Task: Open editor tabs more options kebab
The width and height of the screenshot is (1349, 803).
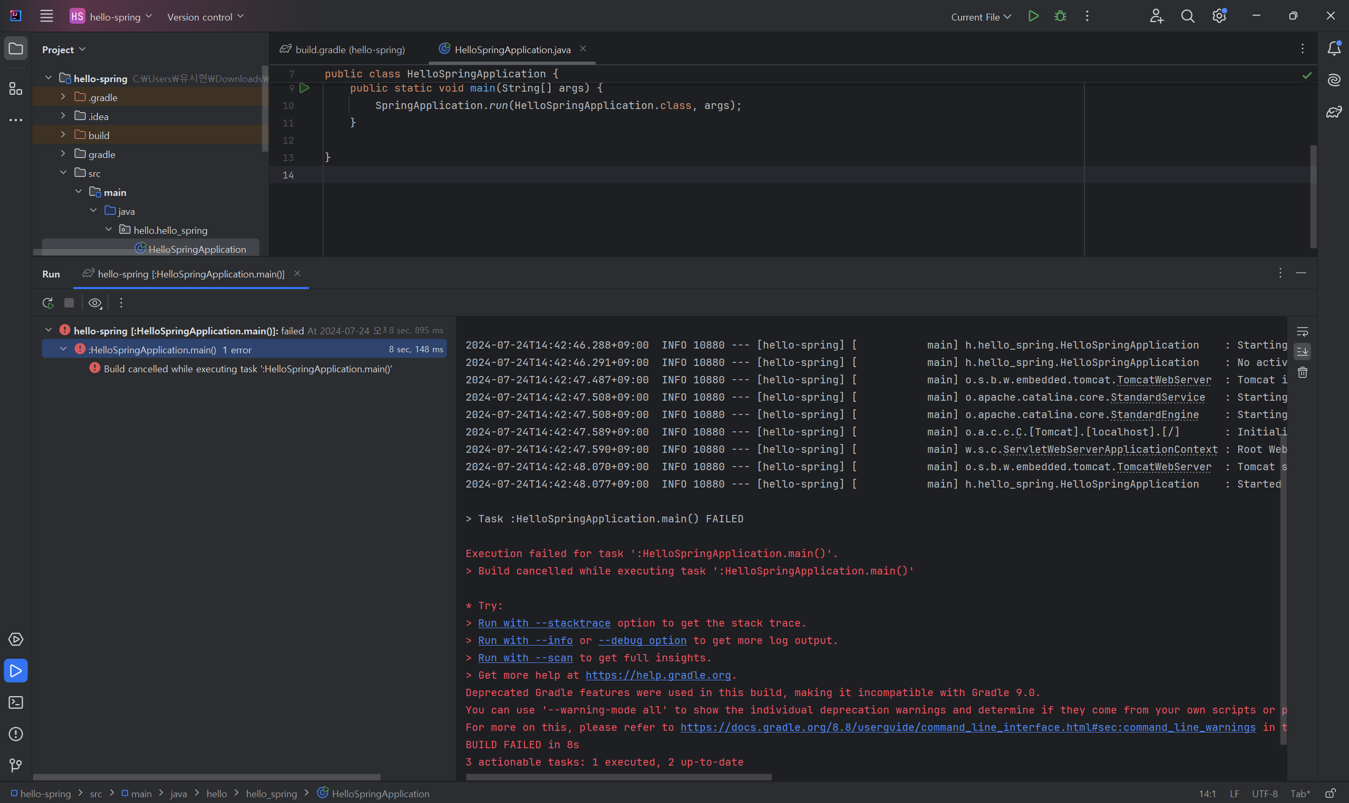Action: coord(1303,48)
